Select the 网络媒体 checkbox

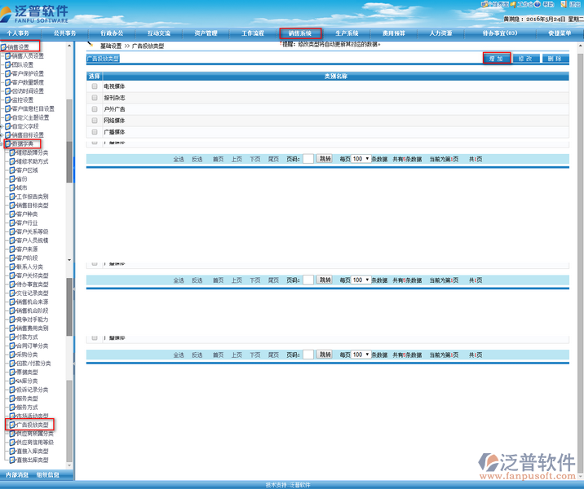(x=95, y=121)
